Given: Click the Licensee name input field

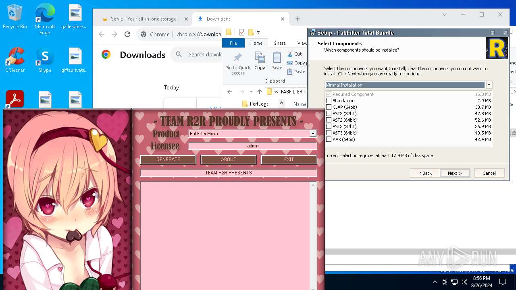Looking at the screenshot, I should point(253,146).
